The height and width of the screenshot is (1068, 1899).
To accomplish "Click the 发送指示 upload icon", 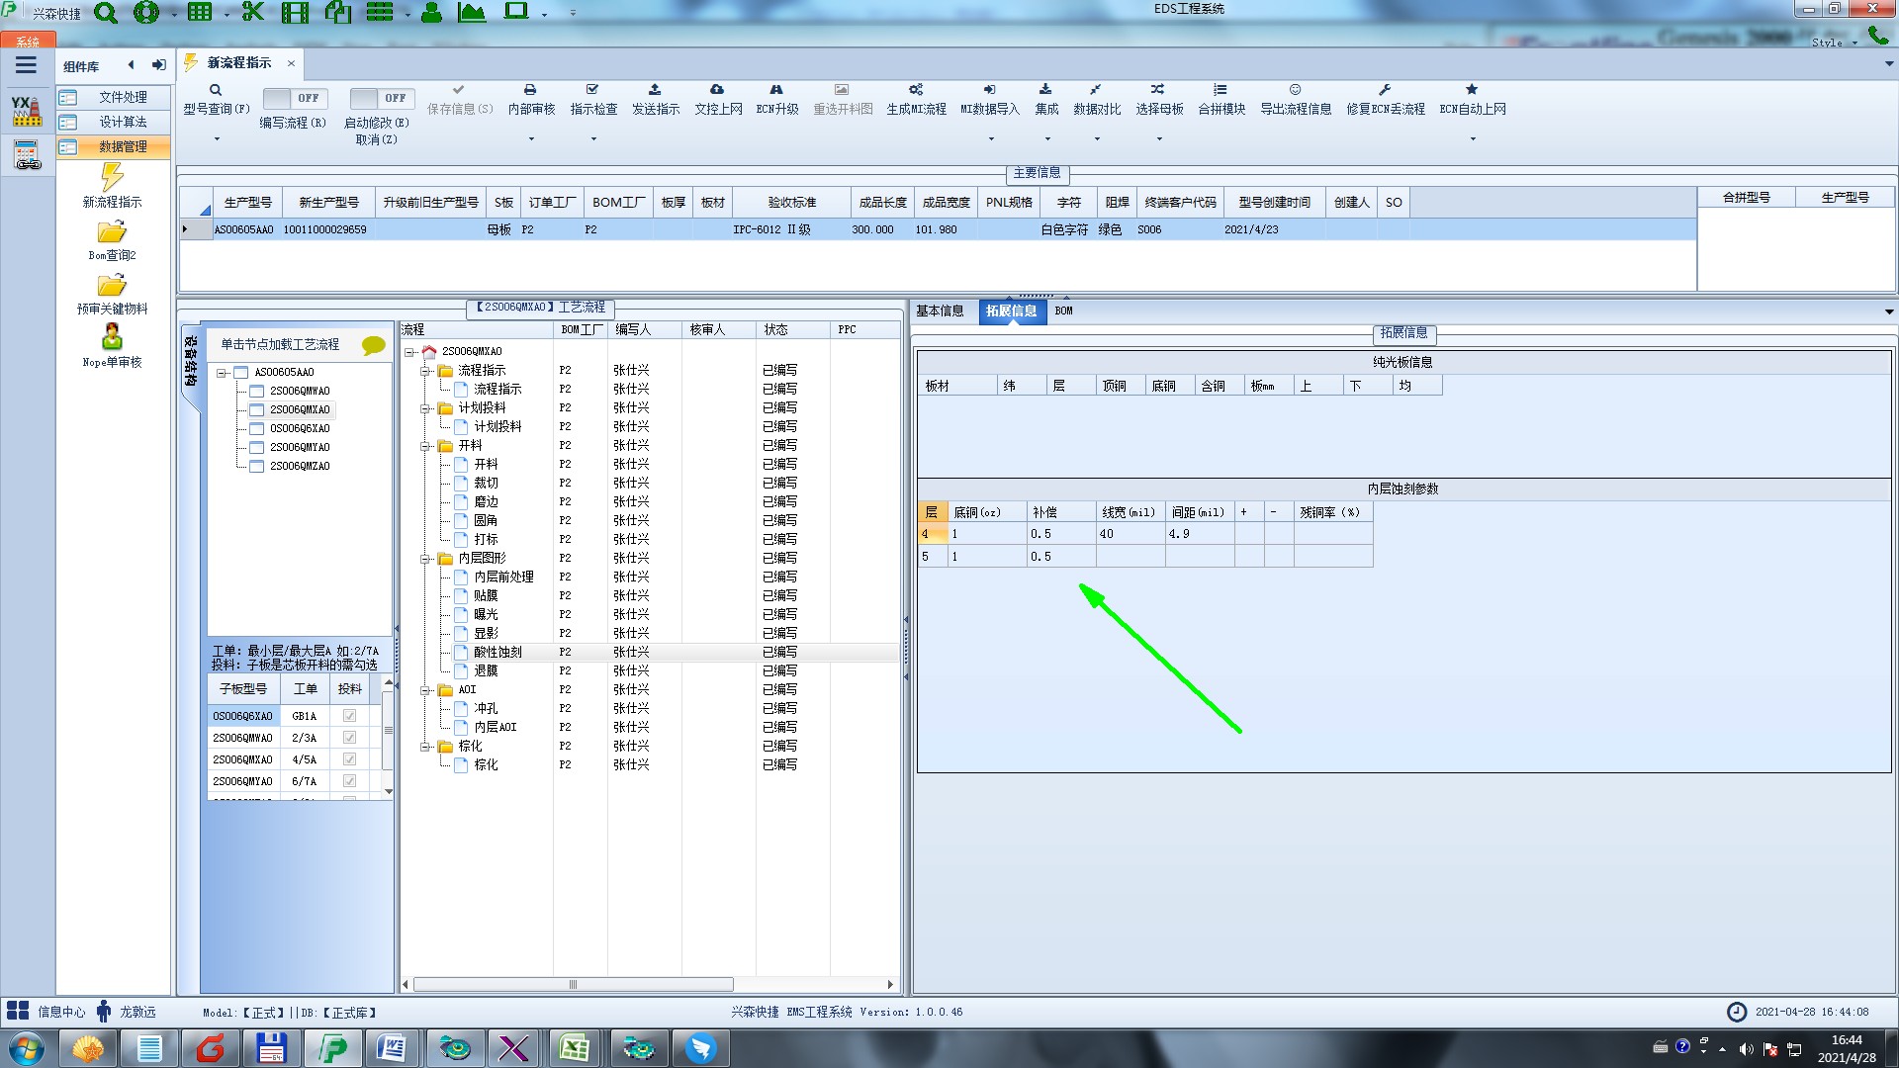I will coord(655,90).
